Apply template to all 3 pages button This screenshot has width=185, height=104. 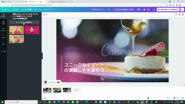(24, 22)
